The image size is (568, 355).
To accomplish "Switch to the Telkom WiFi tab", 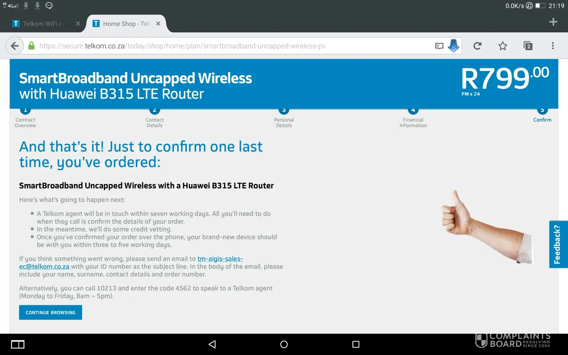I will 43,24.
